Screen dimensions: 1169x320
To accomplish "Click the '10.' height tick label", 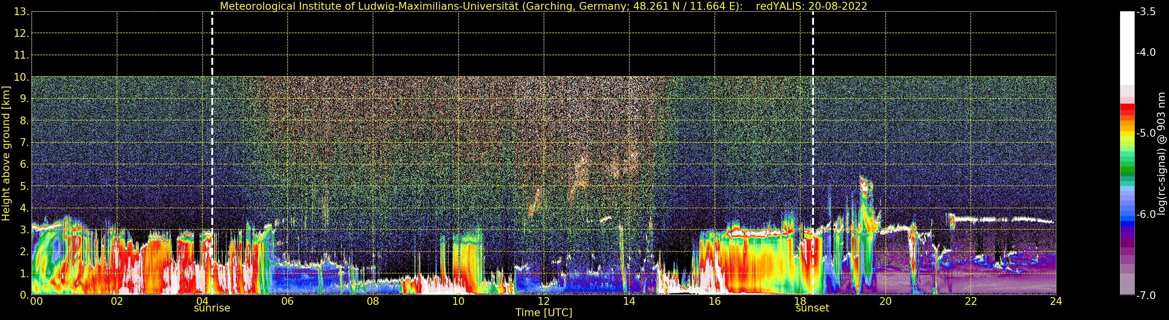I will (21, 77).
